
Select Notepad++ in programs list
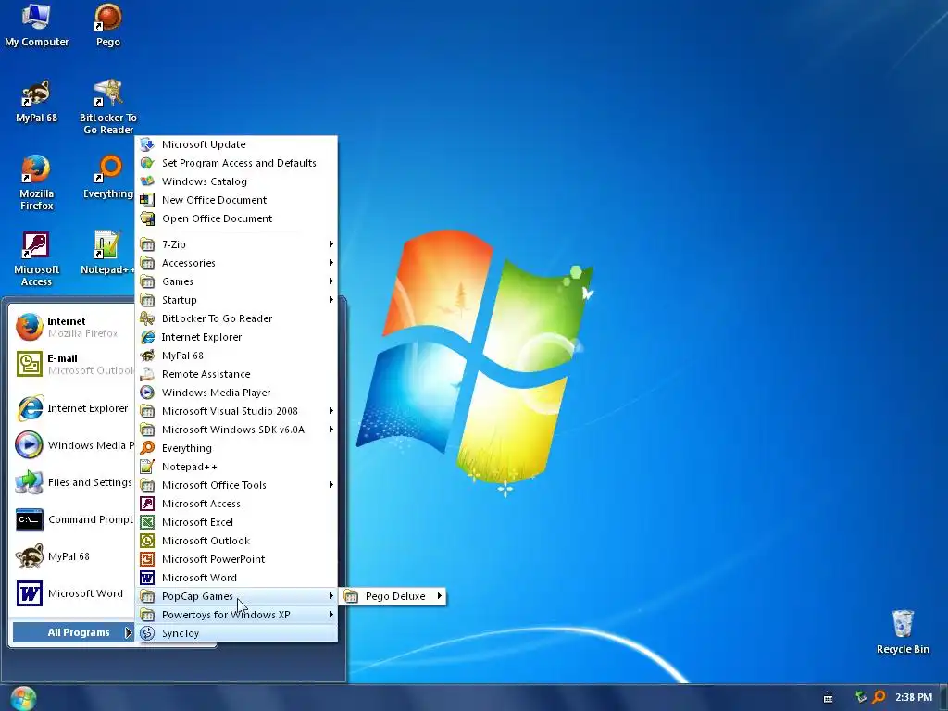(236, 467)
